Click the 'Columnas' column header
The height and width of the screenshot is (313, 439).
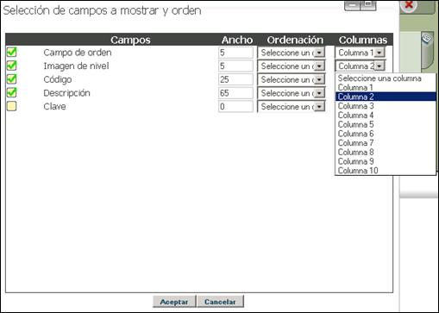tap(363, 40)
